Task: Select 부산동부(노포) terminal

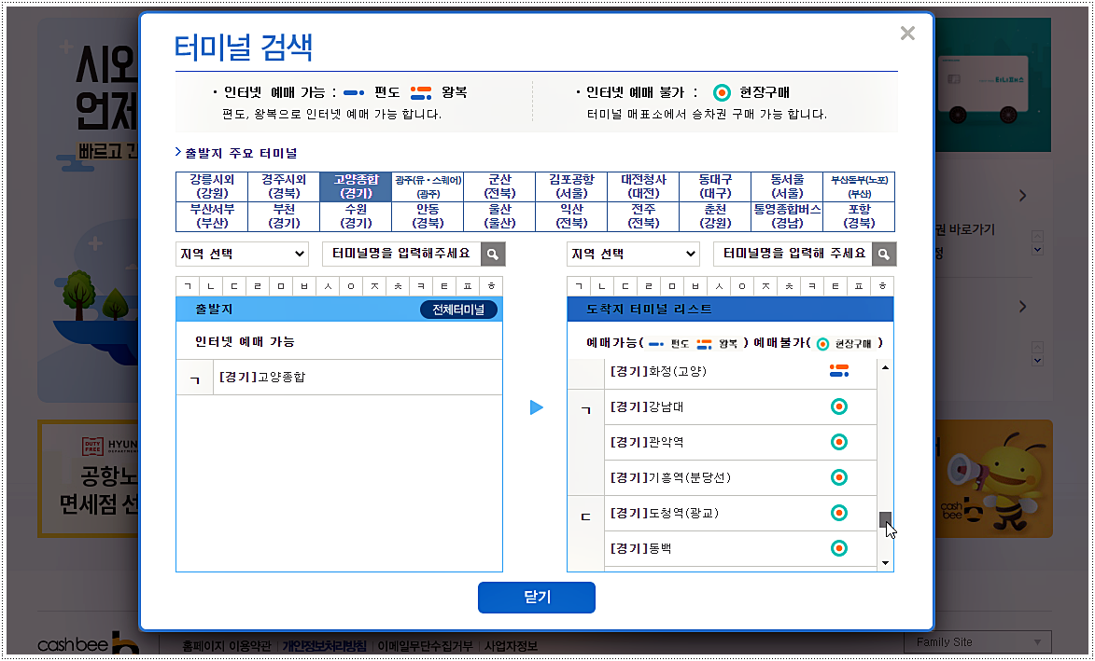Action: click(859, 186)
